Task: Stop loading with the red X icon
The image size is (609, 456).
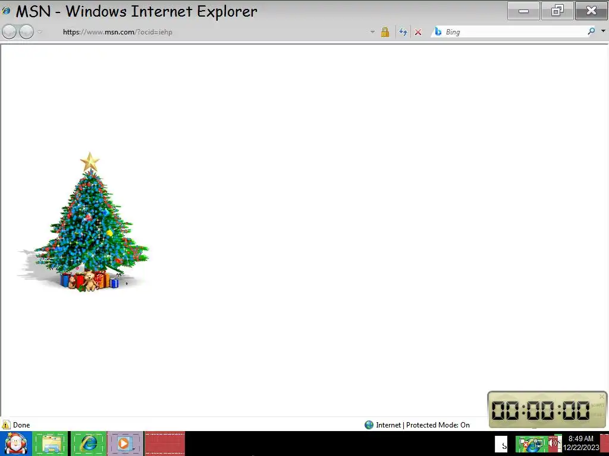Action: coord(418,32)
